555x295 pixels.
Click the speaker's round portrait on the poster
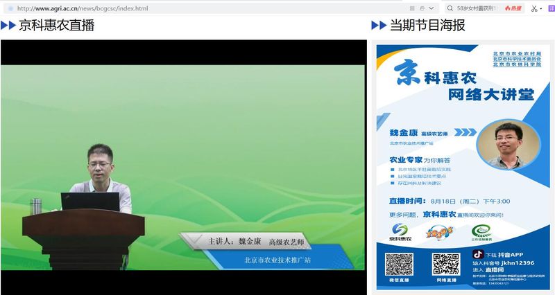tap(509, 145)
